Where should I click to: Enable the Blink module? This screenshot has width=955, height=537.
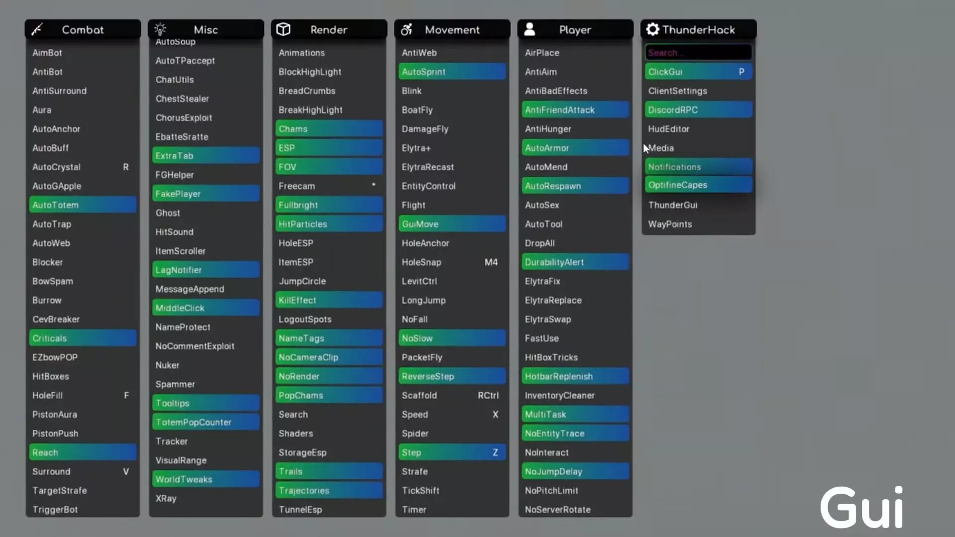pos(452,91)
